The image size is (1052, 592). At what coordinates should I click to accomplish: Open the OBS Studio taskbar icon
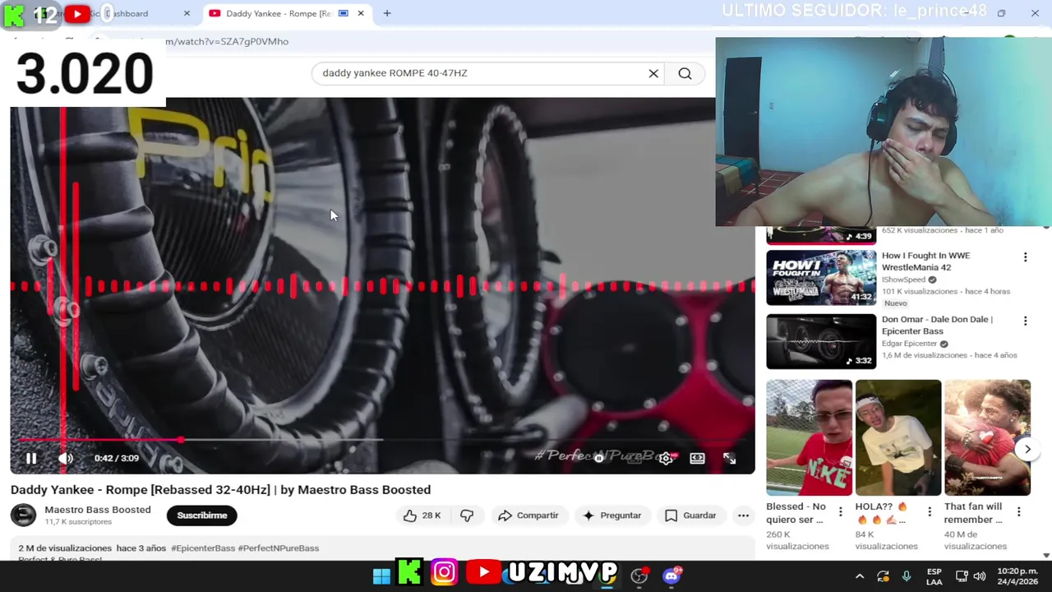point(639,576)
